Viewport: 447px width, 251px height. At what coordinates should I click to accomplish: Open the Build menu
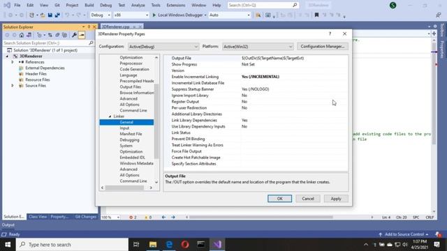(x=89, y=5)
